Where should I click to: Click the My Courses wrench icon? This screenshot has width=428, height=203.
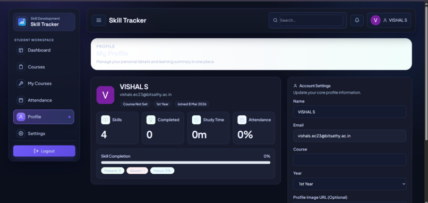21,83
